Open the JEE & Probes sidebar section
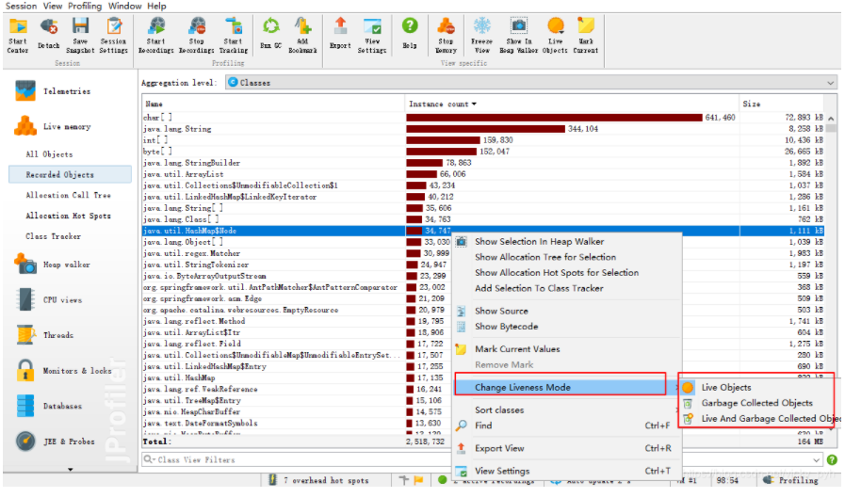Image resolution: width=845 pixels, height=498 pixels. [55, 442]
